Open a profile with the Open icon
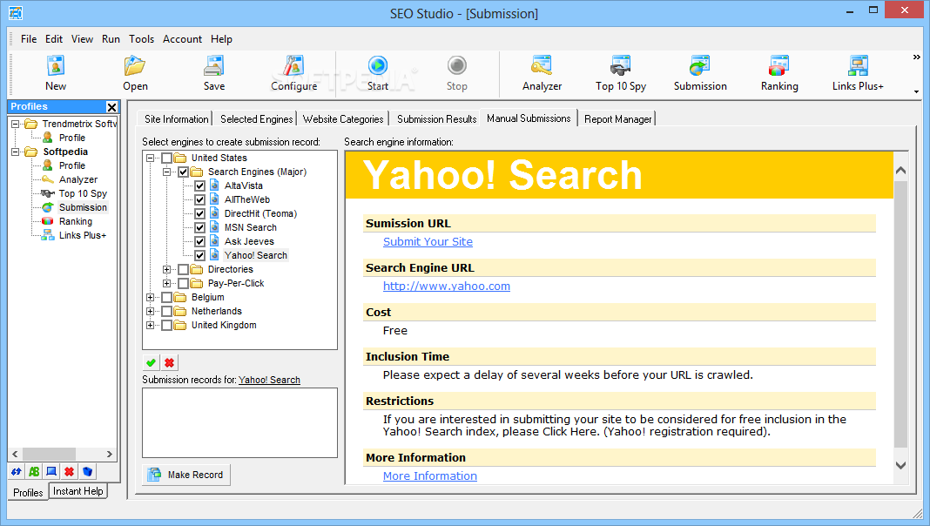Screen dimensions: 930x526 coord(135,73)
